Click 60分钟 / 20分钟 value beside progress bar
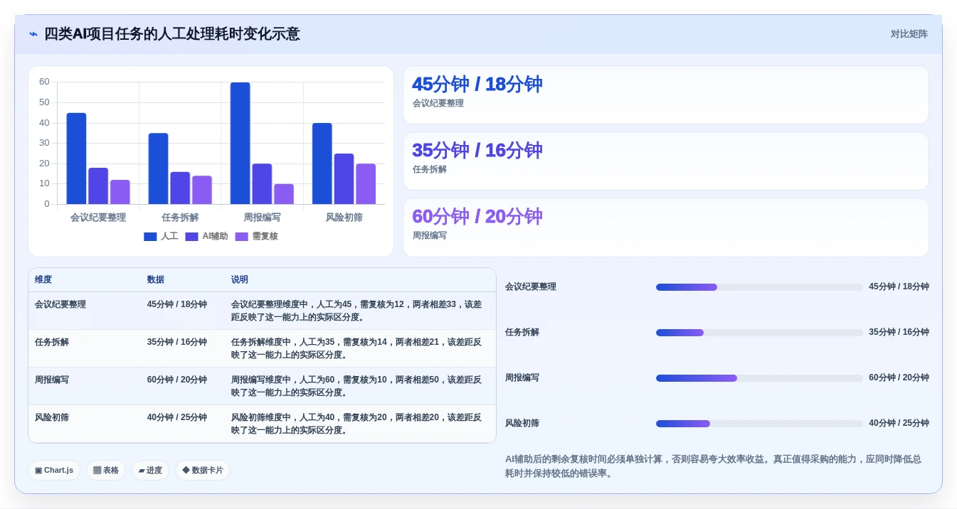 (899, 377)
